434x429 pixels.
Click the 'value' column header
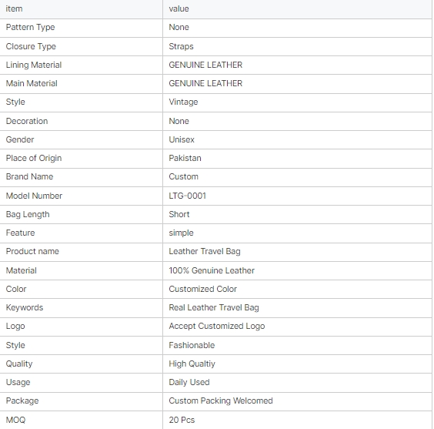[179, 9]
